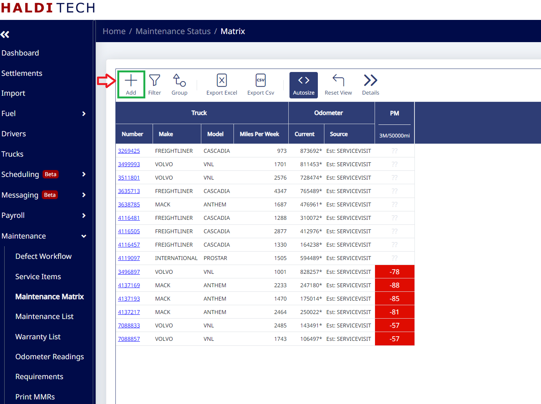Open truck number 4116505
The width and height of the screenshot is (541, 404).
[129, 231]
